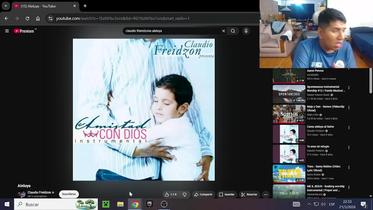Play Aaron Perona thumbnail video

click(289, 76)
